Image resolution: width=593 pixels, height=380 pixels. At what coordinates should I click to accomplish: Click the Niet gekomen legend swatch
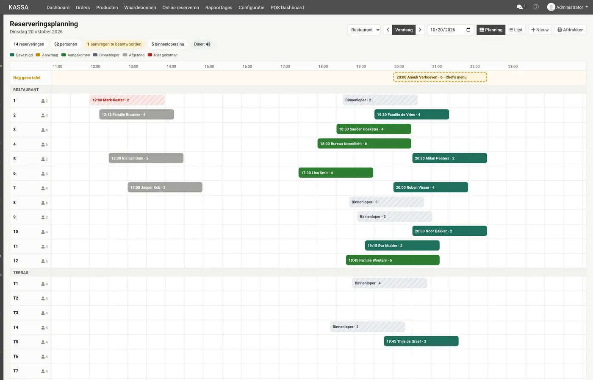(x=150, y=55)
